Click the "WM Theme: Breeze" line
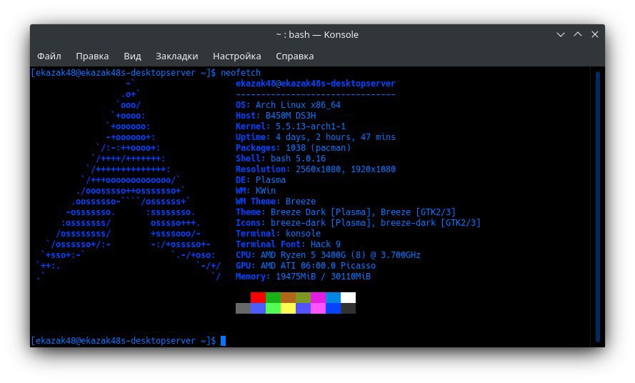The height and width of the screenshot is (383, 635). [x=276, y=202]
